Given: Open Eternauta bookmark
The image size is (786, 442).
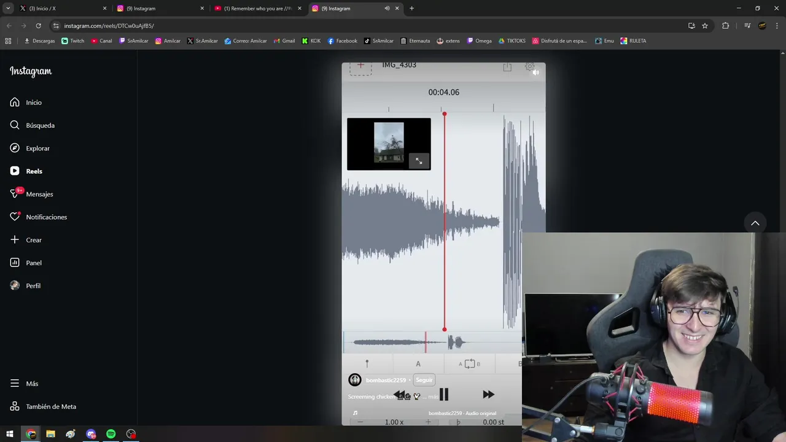Looking at the screenshot, I should coord(415,41).
